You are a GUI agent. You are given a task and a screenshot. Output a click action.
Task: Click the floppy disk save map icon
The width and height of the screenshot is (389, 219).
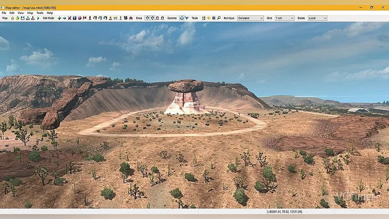(23, 18)
